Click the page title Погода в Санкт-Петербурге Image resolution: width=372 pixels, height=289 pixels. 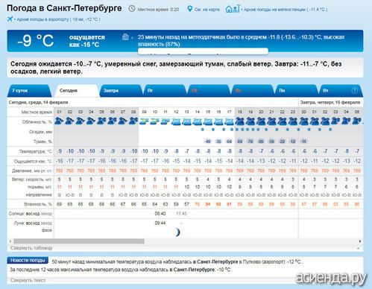click(x=64, y=8)
